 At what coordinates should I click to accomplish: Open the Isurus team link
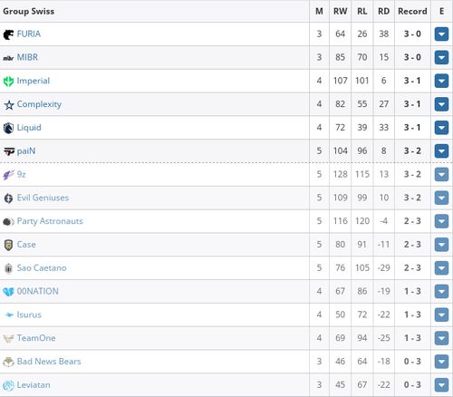coord(29,315)
